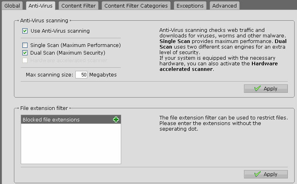
Task: Tick the Hardware accelerated scanner checkbox
Action: [25, 61]
